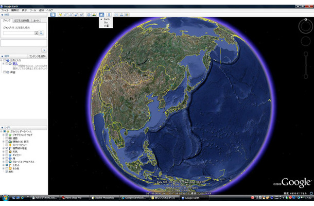
Task: Click the green star Geographic Web icon
Action: [10, 135]
